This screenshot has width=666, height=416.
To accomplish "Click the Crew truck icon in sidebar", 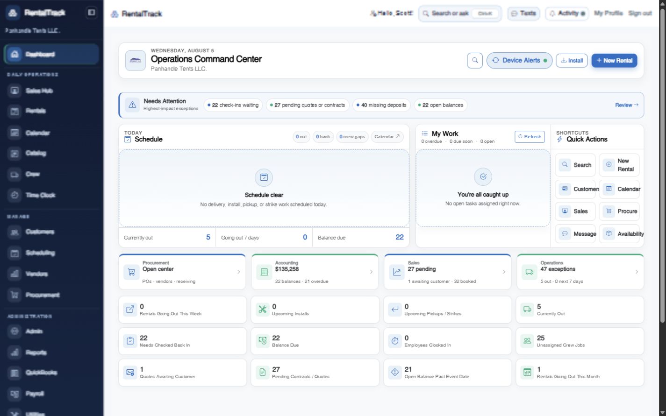I will click(x=15, y=174).
